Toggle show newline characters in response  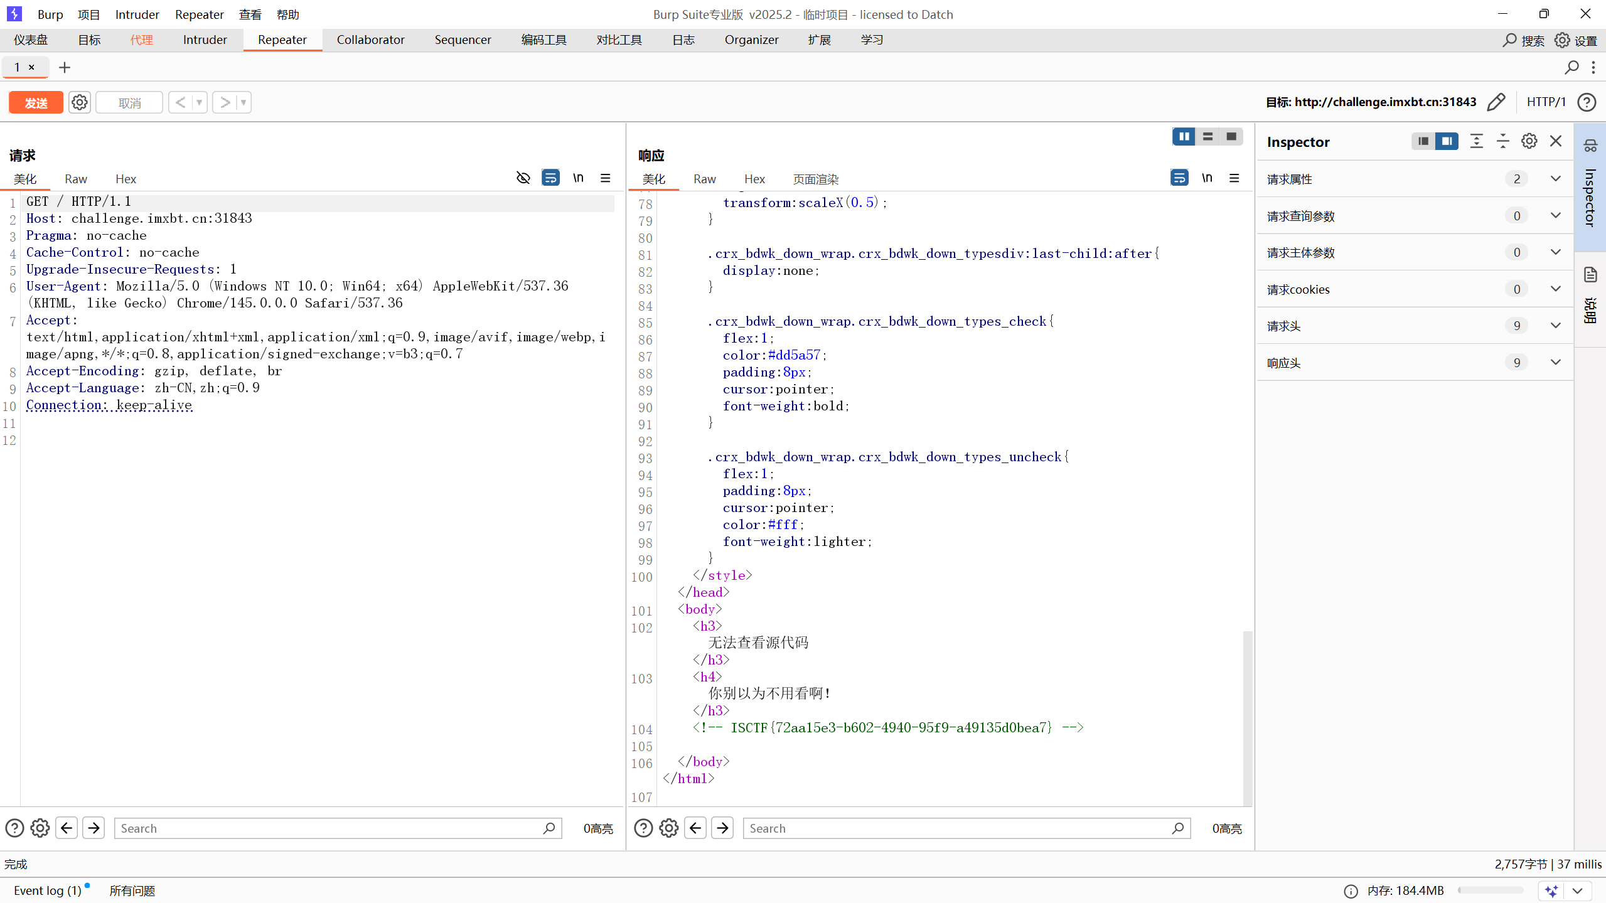point(1207,178)
